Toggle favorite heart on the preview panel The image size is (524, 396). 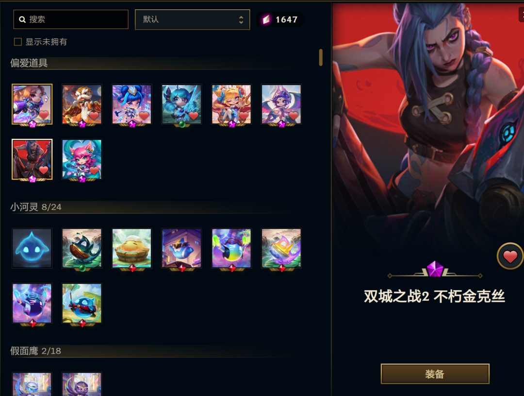coord(510,256)
